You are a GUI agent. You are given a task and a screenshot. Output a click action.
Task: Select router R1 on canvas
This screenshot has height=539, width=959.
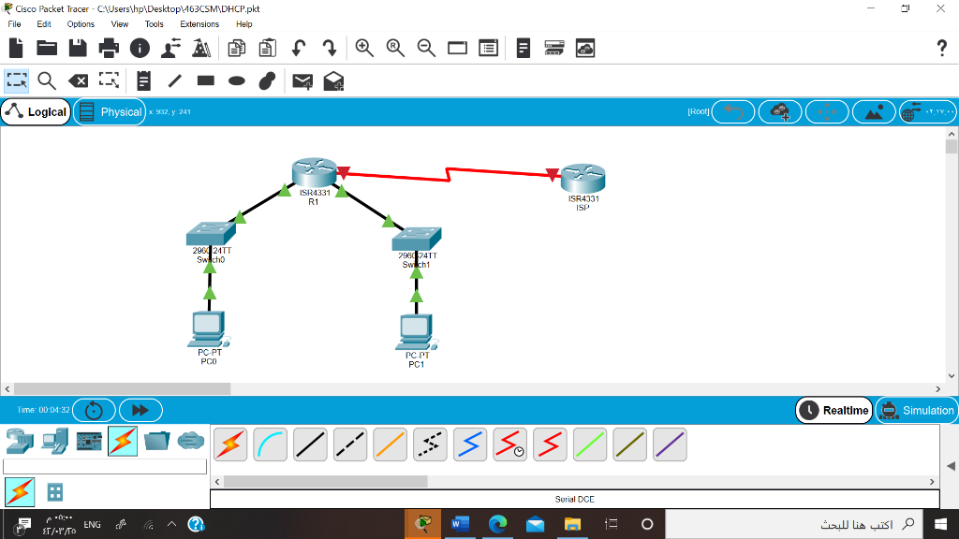(315, 173)
